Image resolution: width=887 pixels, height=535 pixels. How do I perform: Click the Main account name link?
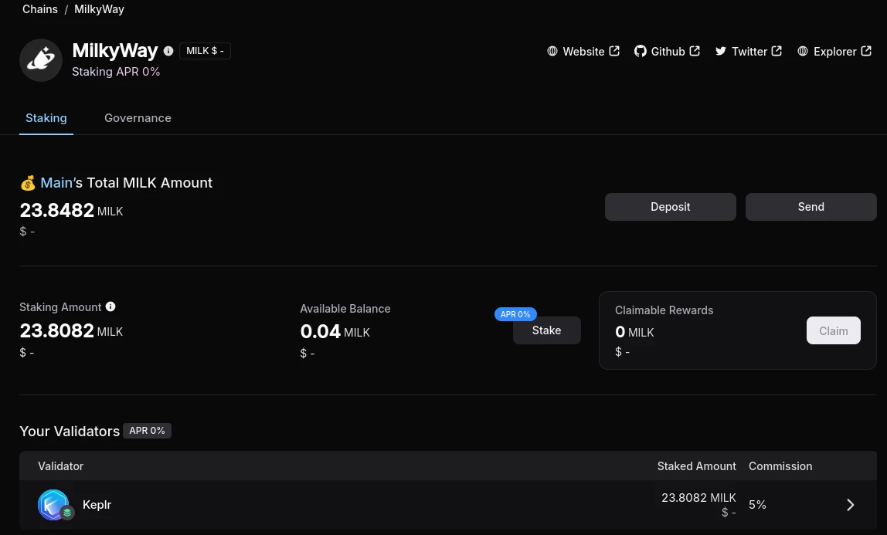click(56, 182)
